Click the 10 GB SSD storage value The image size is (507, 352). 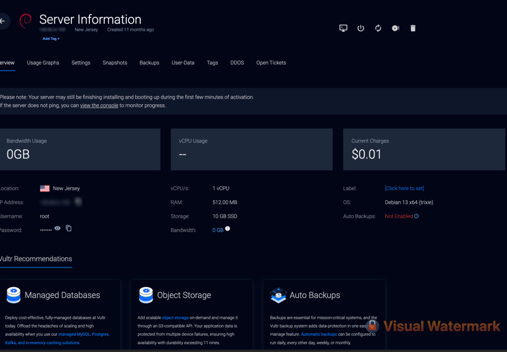tap(225, 216)
